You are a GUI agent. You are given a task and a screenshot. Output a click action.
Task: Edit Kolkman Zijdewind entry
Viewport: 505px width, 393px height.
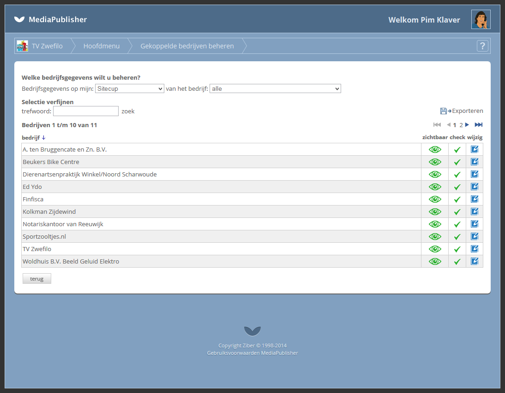coord(475,211)
